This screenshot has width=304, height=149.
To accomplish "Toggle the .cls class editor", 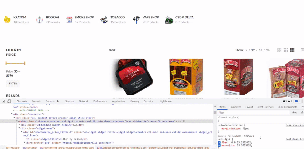I will click(302, 112).
